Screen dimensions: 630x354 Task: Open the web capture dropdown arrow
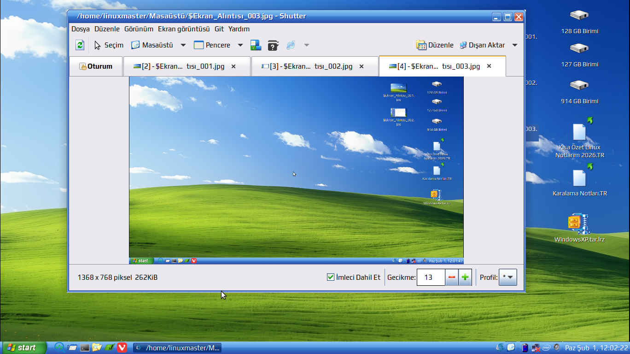tap(307, 45)
